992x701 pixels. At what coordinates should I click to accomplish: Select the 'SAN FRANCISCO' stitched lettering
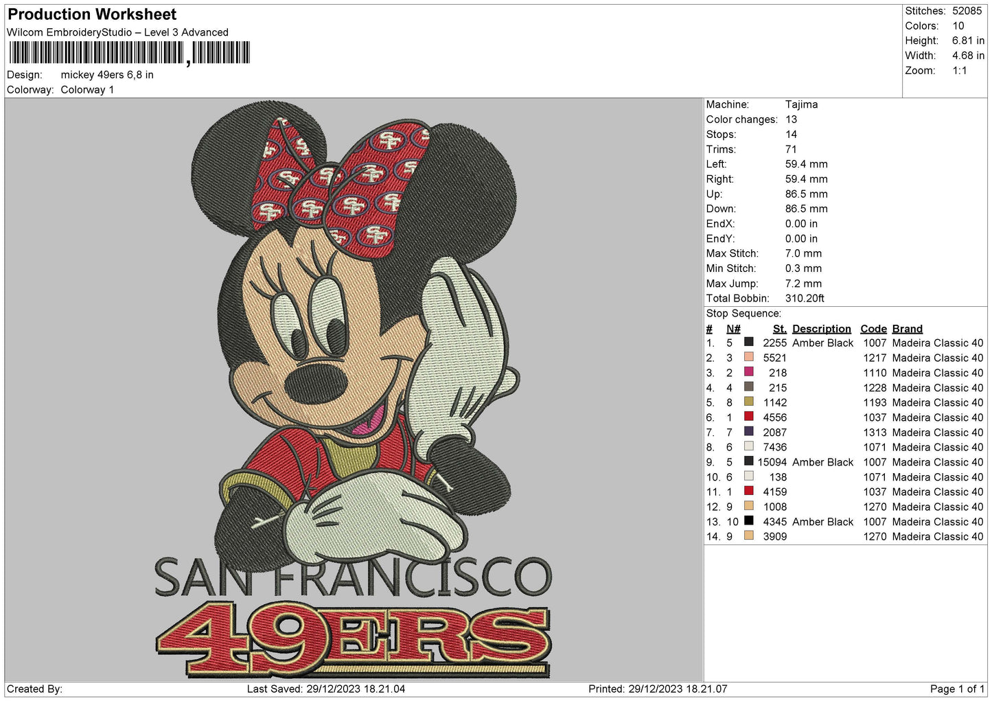353,577
